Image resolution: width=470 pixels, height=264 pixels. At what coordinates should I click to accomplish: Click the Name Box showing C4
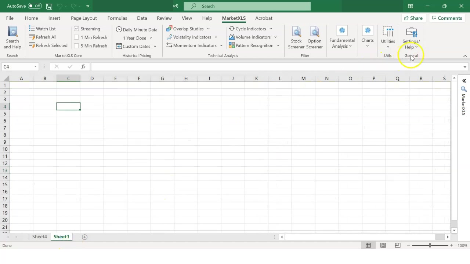pyautogui.click(x=17, y=67)
